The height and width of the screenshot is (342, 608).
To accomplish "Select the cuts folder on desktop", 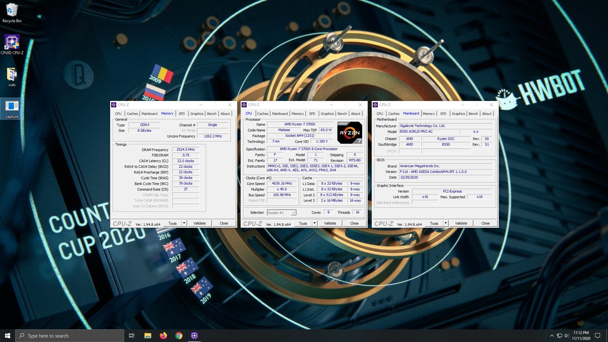I will 12,77.
